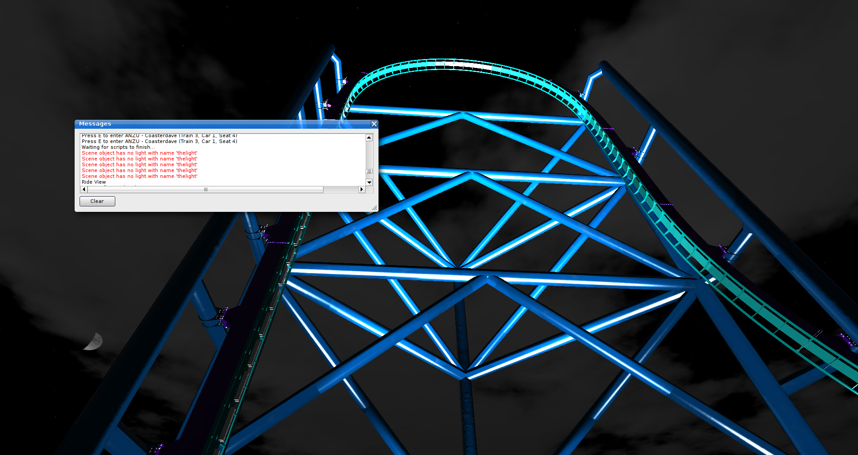
Task: Select the 'Ride View' message line
Action: [x=94, y=182]
